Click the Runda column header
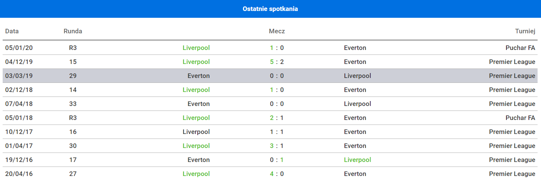This screenshot has height=179, width=541. click(x=73, y=31)
